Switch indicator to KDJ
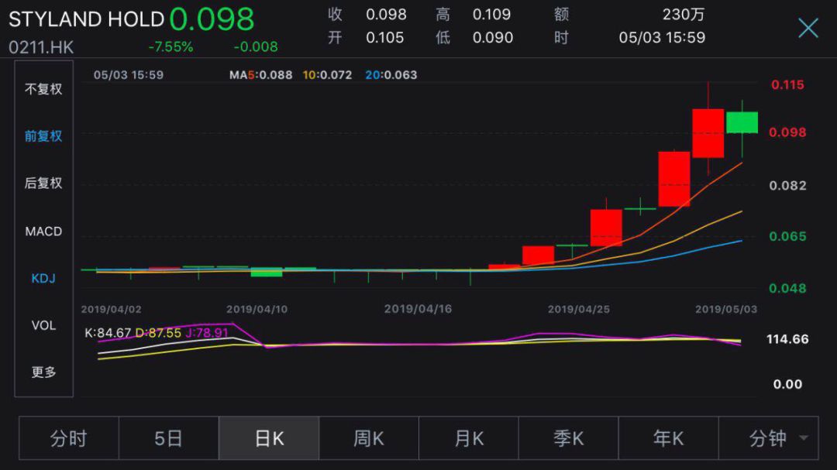The height and width of the screenshot is (470, 837). pyautogui.click(x=43, y=278)
